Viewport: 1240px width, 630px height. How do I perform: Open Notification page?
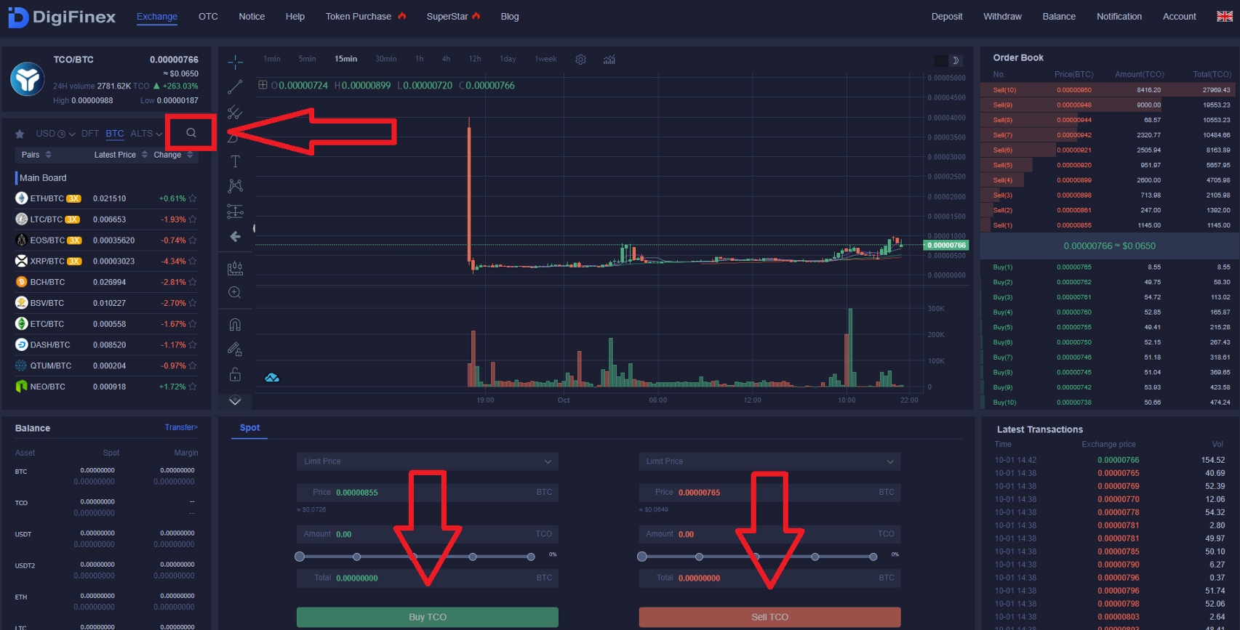pyautogui.click(x=1119, y=17)
